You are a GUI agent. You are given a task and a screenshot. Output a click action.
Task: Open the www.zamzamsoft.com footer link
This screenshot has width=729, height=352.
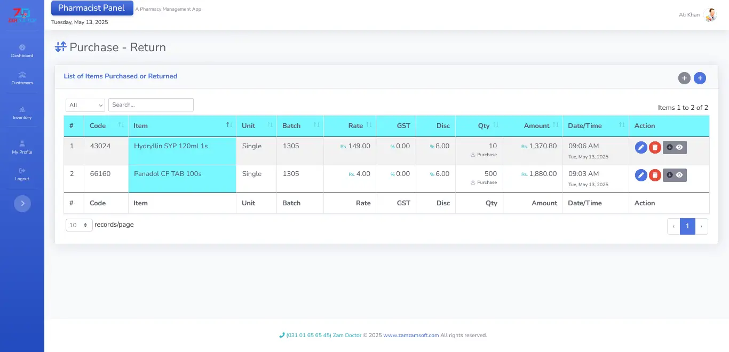pyautogui.click(x=411, y=335)
